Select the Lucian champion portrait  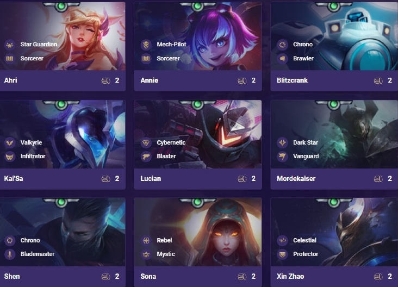[x=198, y=134]
